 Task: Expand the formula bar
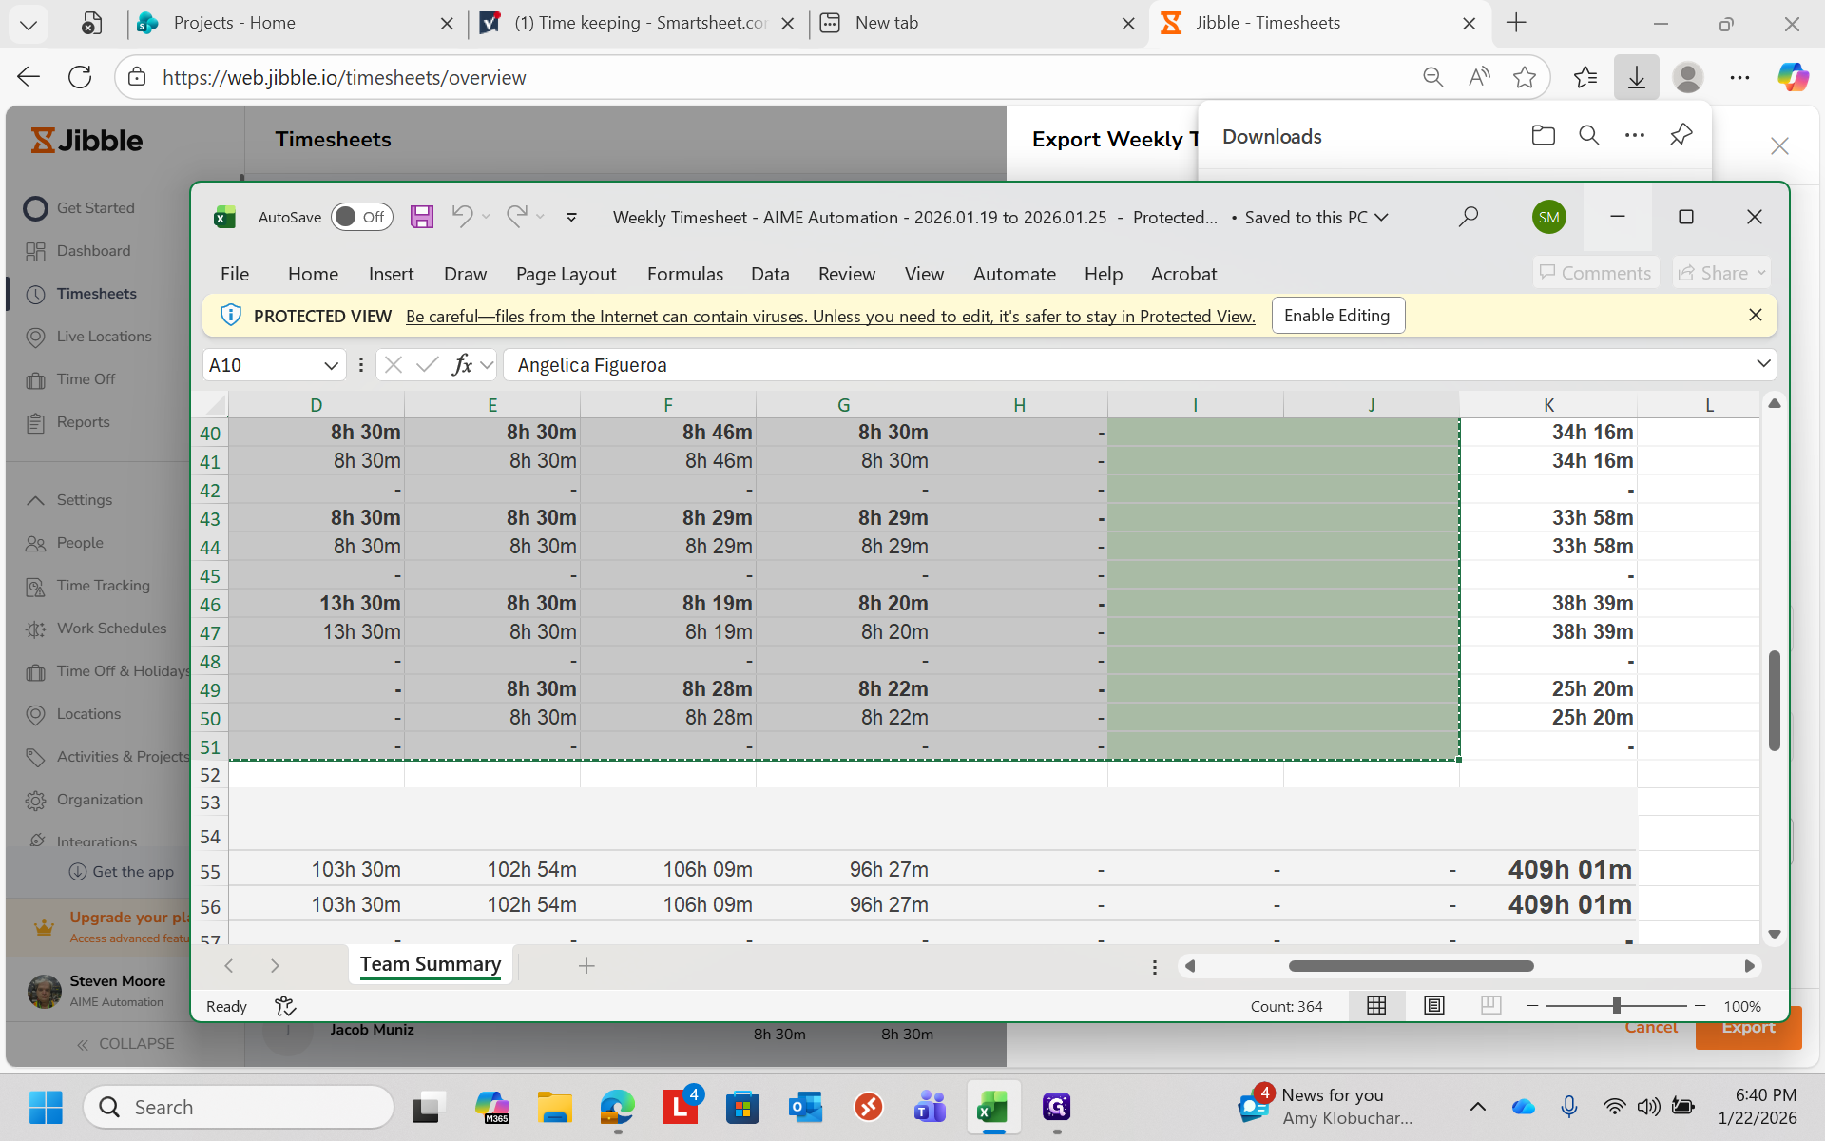(x=1762, y=364)
